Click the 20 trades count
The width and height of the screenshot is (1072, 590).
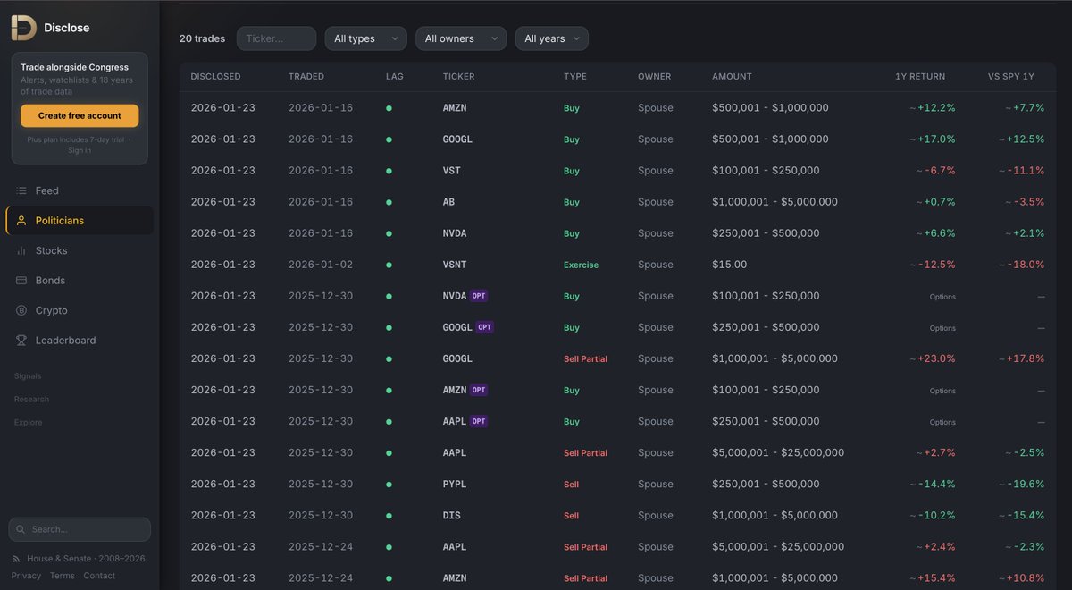click(203, 38)
